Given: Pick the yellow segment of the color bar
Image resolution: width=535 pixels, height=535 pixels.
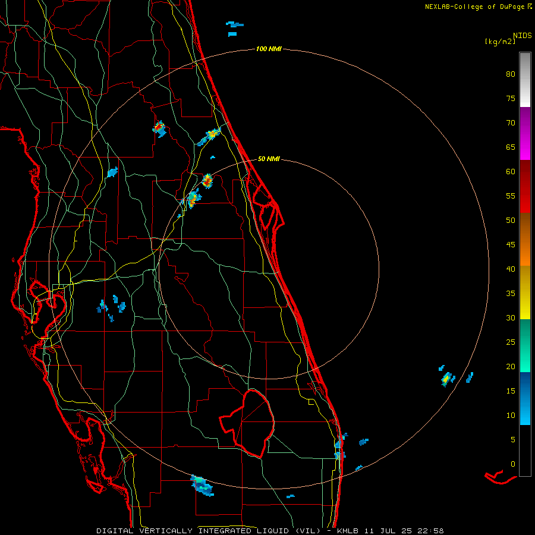Looking at the screenshot, I should 525,292.
